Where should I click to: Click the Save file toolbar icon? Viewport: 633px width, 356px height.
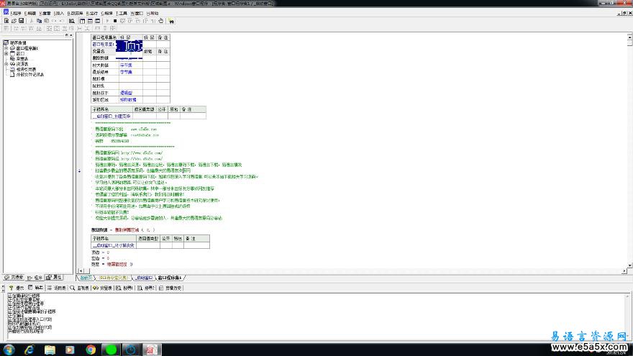(22, 21)
